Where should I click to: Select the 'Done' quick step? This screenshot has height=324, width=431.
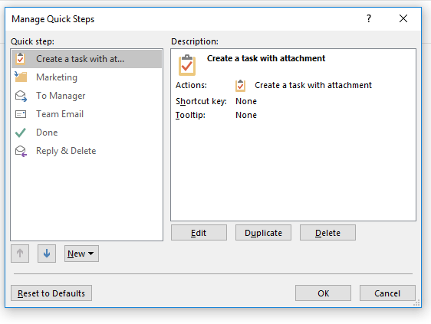pos(87,133)
